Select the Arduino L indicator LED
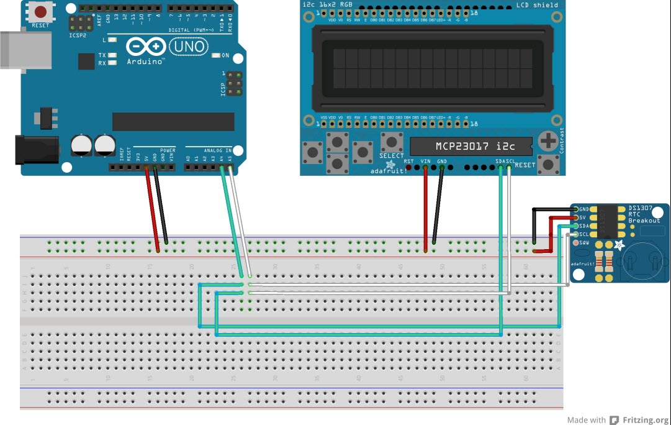 (x=112, y=40)
